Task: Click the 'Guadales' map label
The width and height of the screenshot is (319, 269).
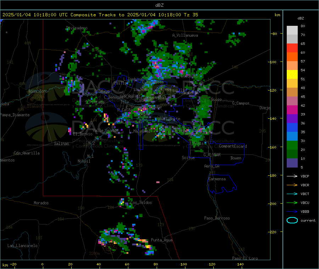Action: (x=189, y=76)
